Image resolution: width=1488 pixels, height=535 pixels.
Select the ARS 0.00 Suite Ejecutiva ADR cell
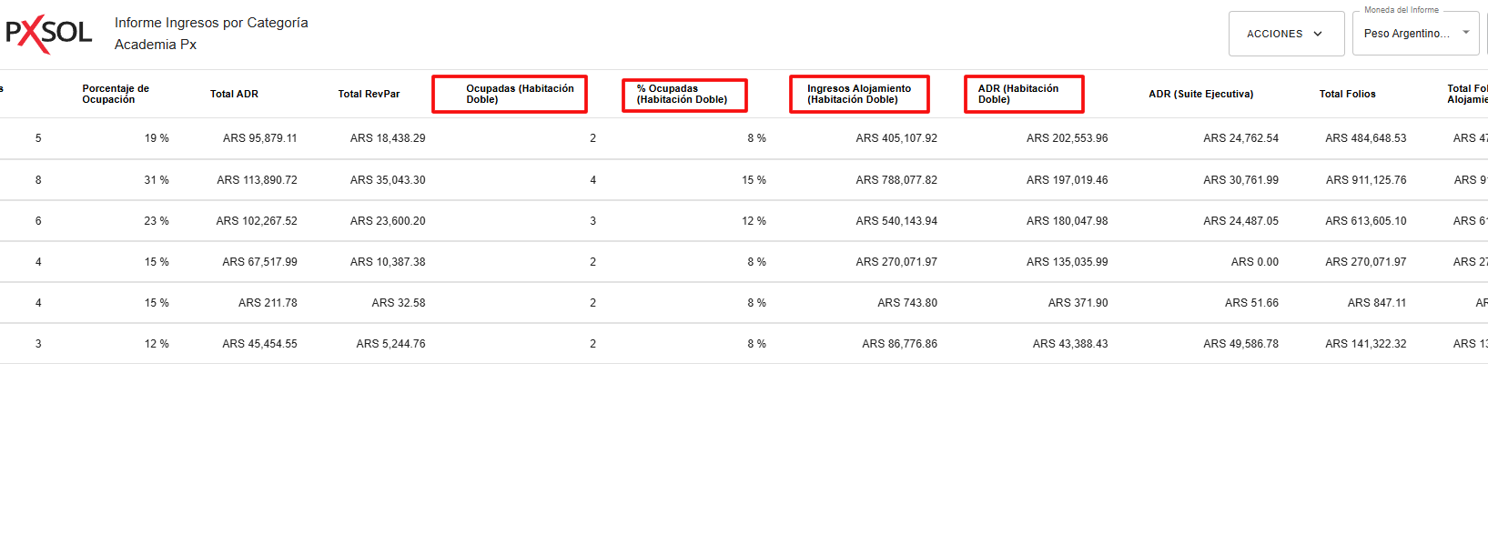point(1254,261)
